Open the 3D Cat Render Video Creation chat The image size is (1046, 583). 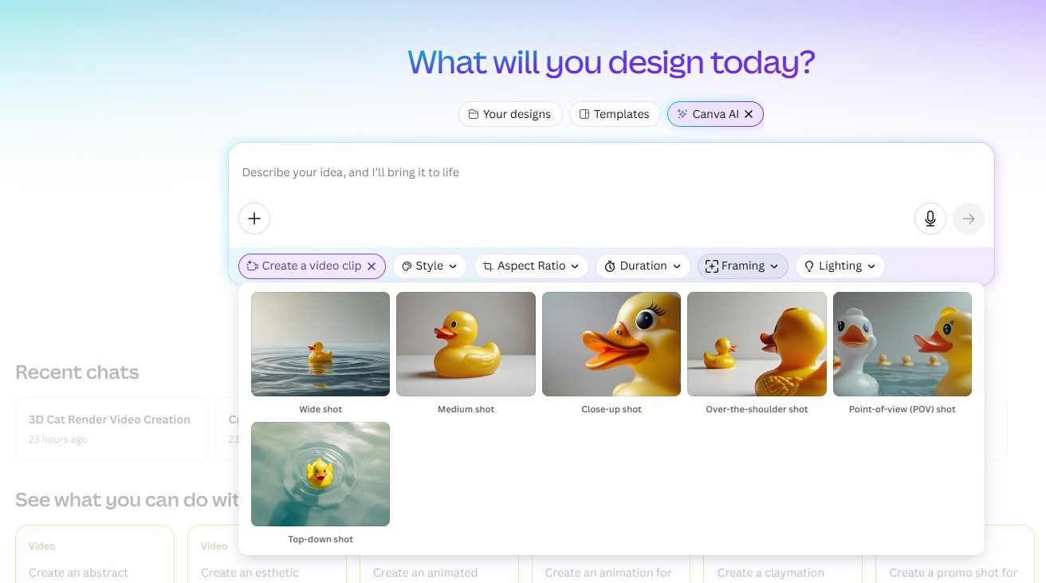[112, 429]
